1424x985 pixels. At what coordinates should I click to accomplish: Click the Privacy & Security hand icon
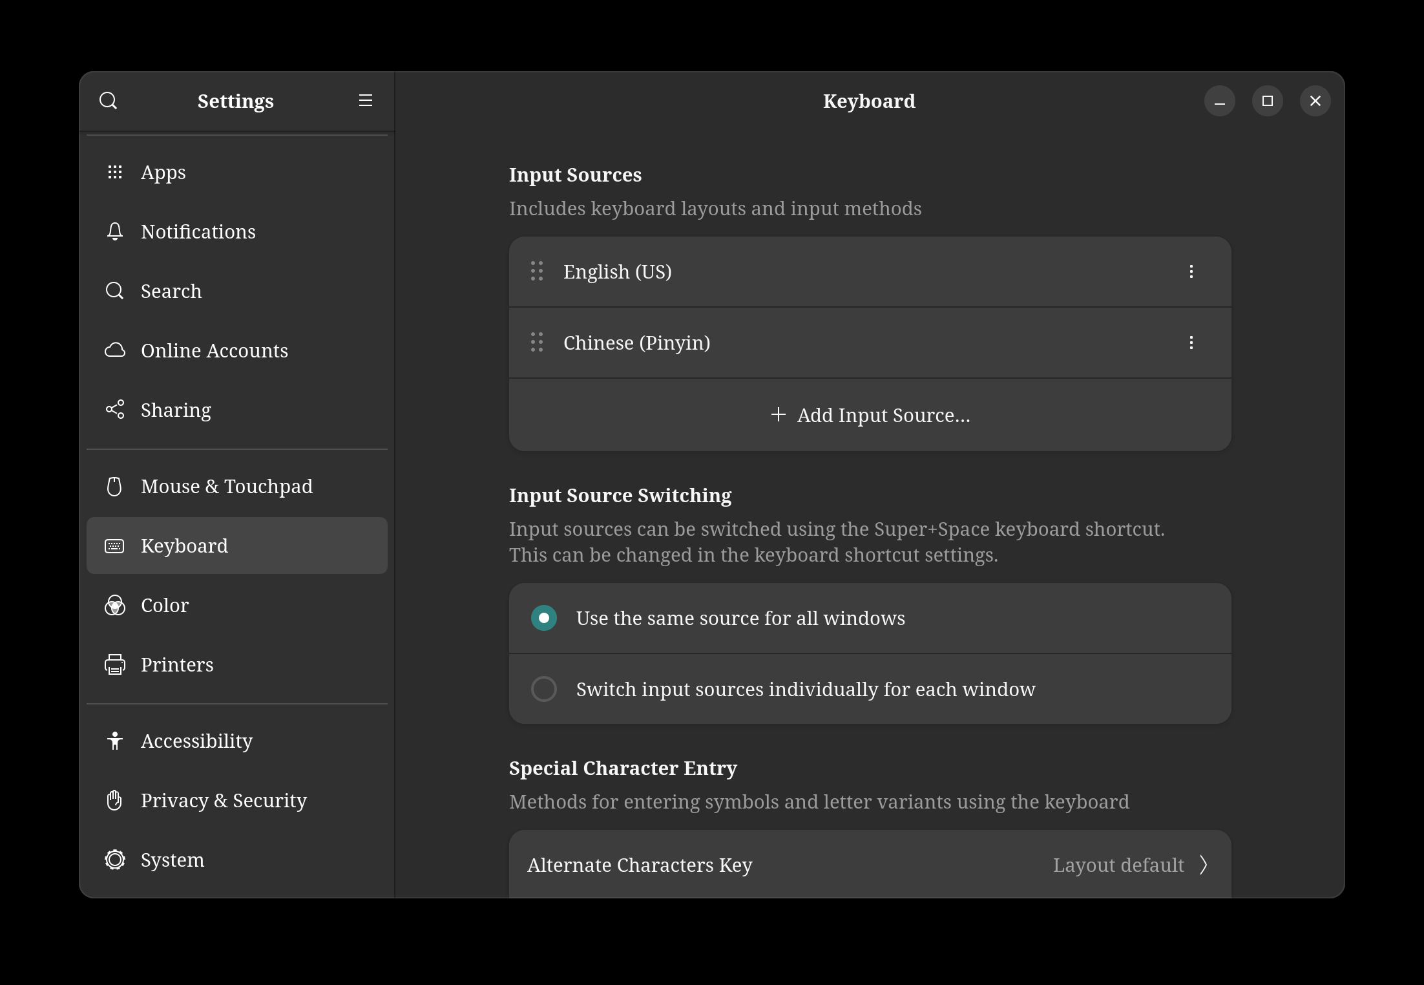click(115, 800)
